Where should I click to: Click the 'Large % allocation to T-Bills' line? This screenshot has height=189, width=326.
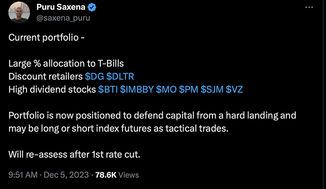click(x=66, y=63)
